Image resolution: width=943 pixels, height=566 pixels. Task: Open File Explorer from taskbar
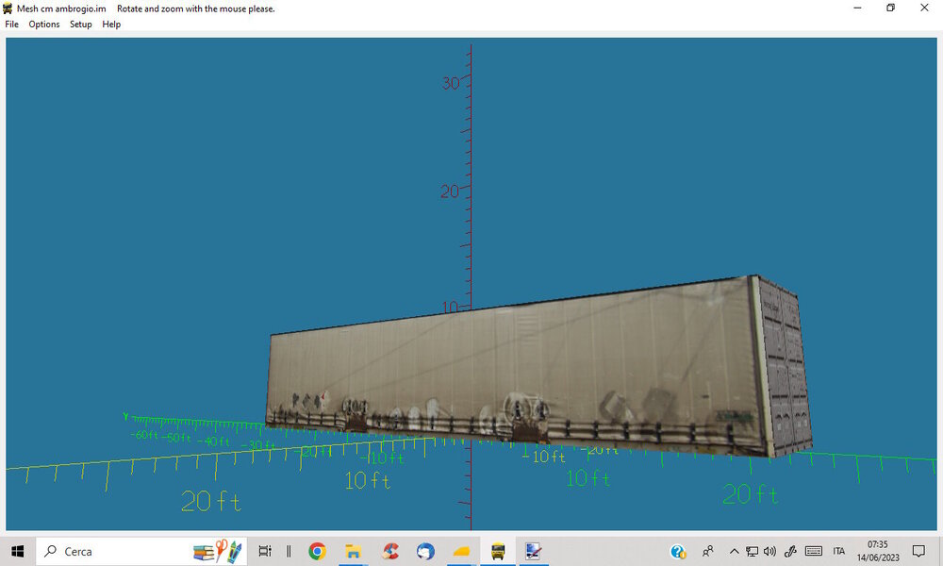pos(353,551)
